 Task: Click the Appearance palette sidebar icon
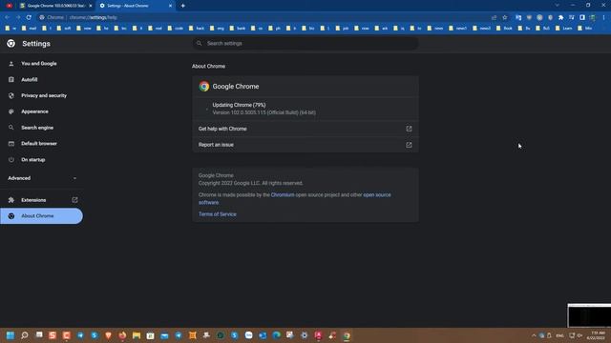click(x=11, y=111)
